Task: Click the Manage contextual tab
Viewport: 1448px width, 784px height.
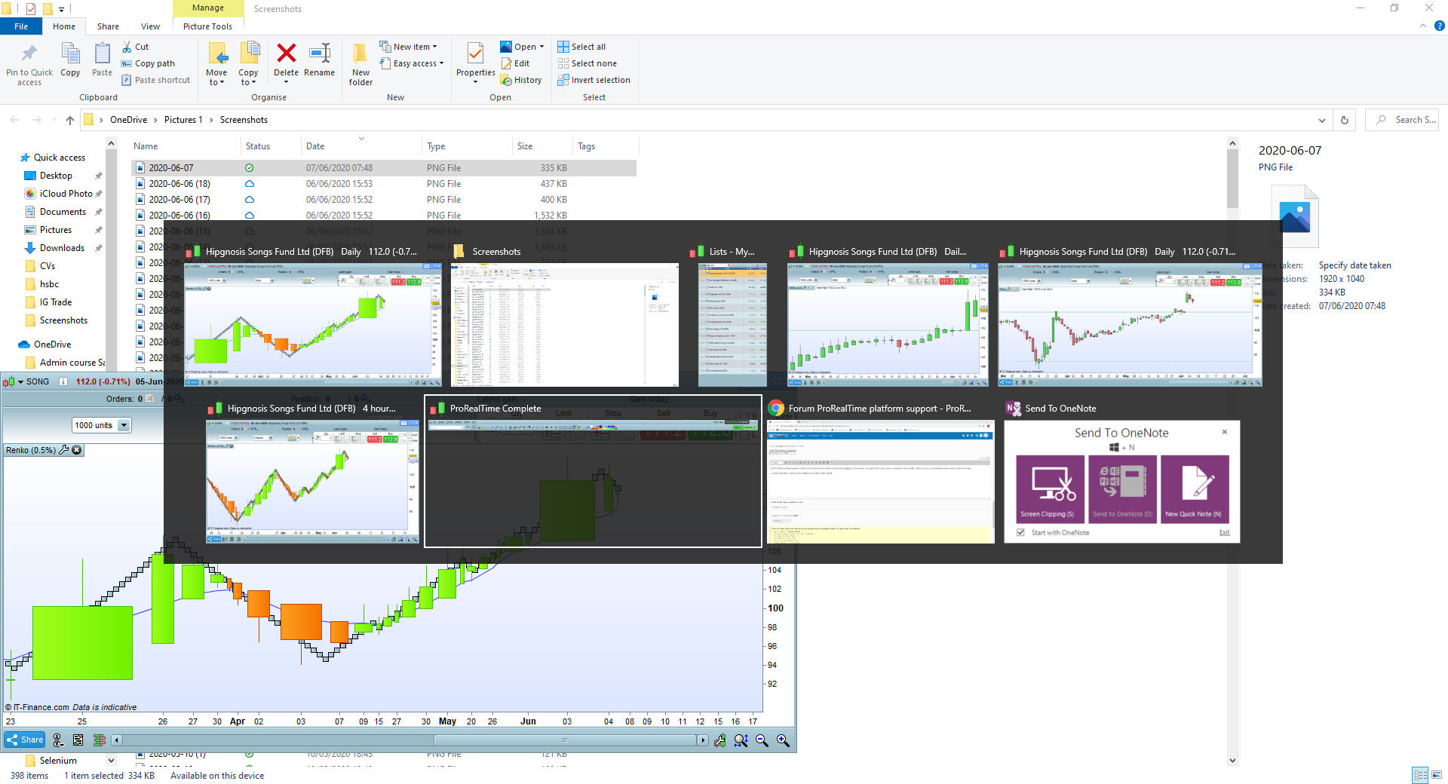Action: tap(208, 8)
